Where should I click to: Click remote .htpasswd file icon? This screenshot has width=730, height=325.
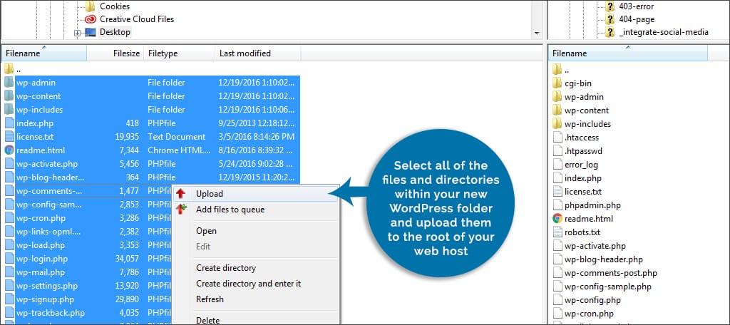pos(557,151)
